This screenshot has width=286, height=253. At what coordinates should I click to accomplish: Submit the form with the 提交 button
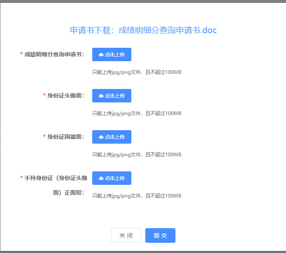point(160,235)
